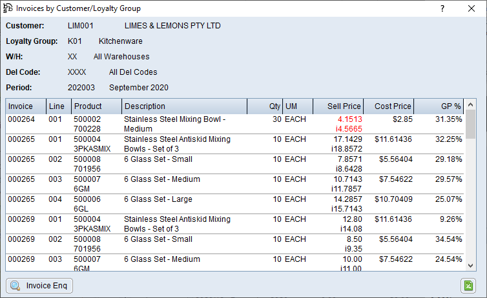Viewport: 487px width, 298px height.
Task: Click the Invoice Enq button
Action: coord(39,286)
